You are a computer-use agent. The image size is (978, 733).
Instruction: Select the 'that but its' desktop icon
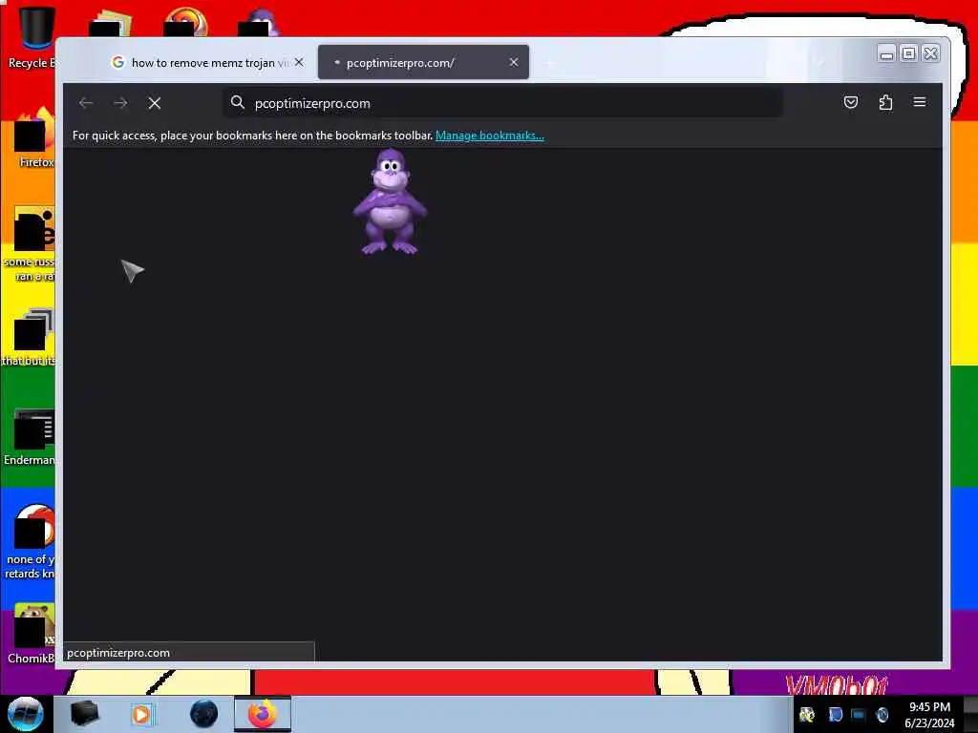30,337
